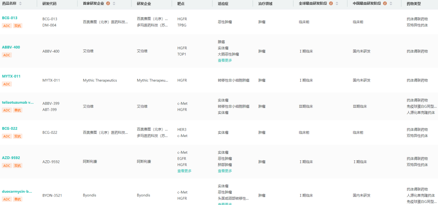
Task: Click the 药物类型 column header
Action: pyautogui.click(x=414, y=4)
